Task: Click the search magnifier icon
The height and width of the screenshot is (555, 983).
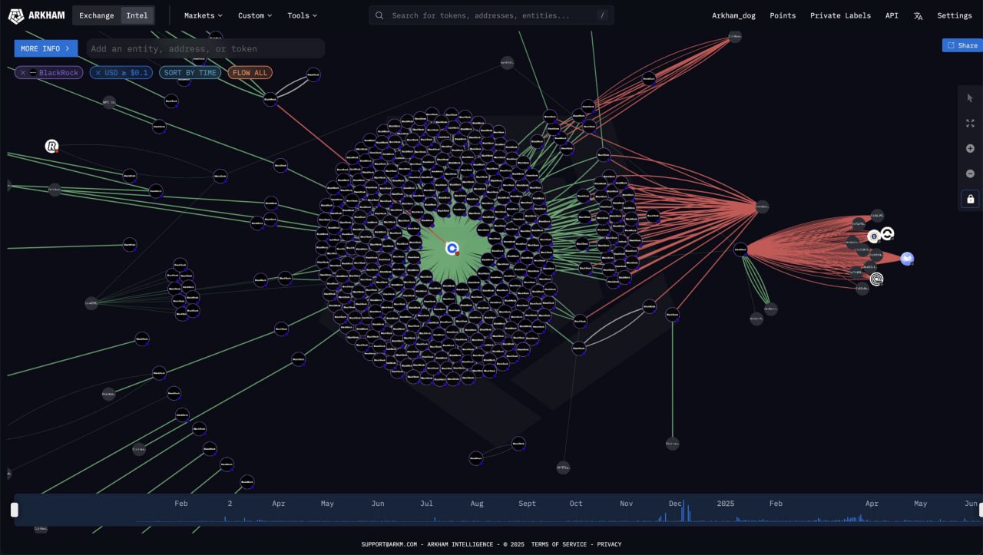Action: tap(380, 15)
